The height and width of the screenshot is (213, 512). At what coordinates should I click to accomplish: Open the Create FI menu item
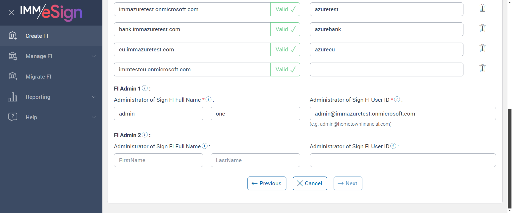tap(37, 36)
